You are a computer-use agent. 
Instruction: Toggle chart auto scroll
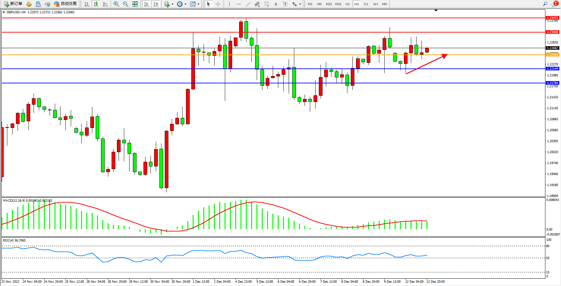[146, 4]
